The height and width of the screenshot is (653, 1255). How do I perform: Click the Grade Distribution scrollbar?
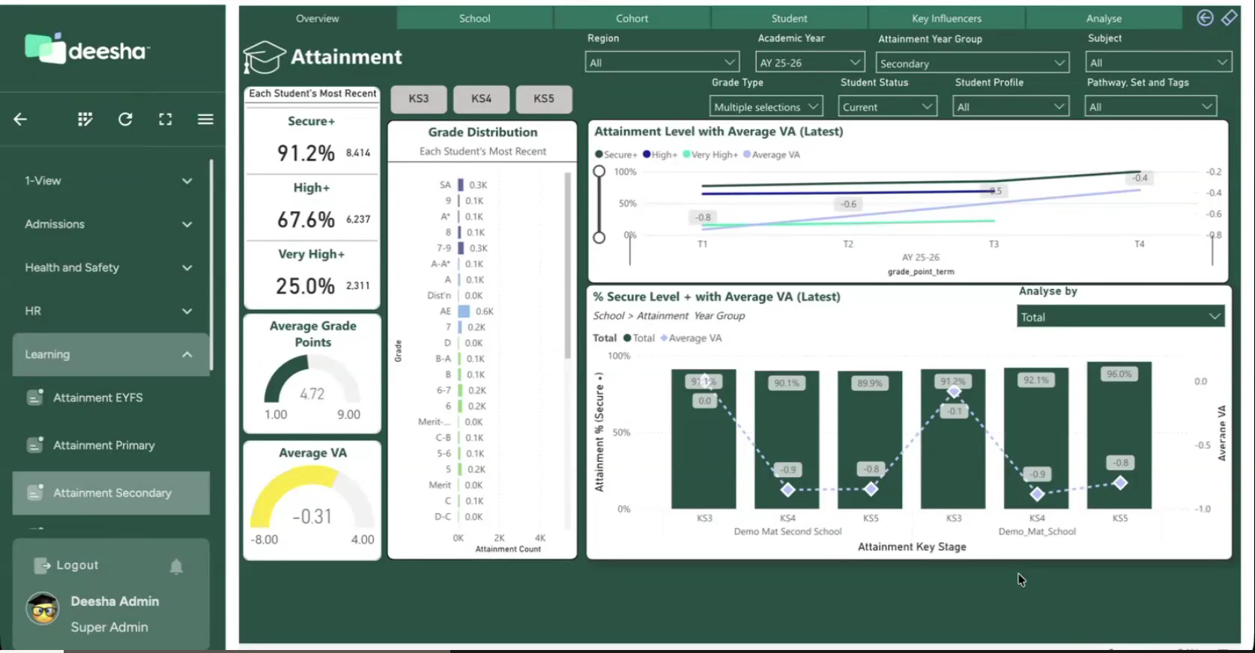pos(567,265)
